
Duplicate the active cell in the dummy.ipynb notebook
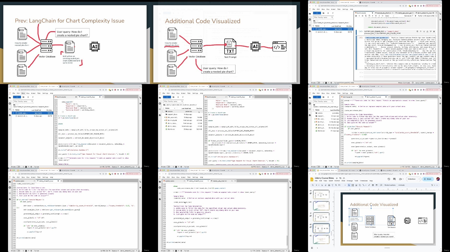(417, 31)
